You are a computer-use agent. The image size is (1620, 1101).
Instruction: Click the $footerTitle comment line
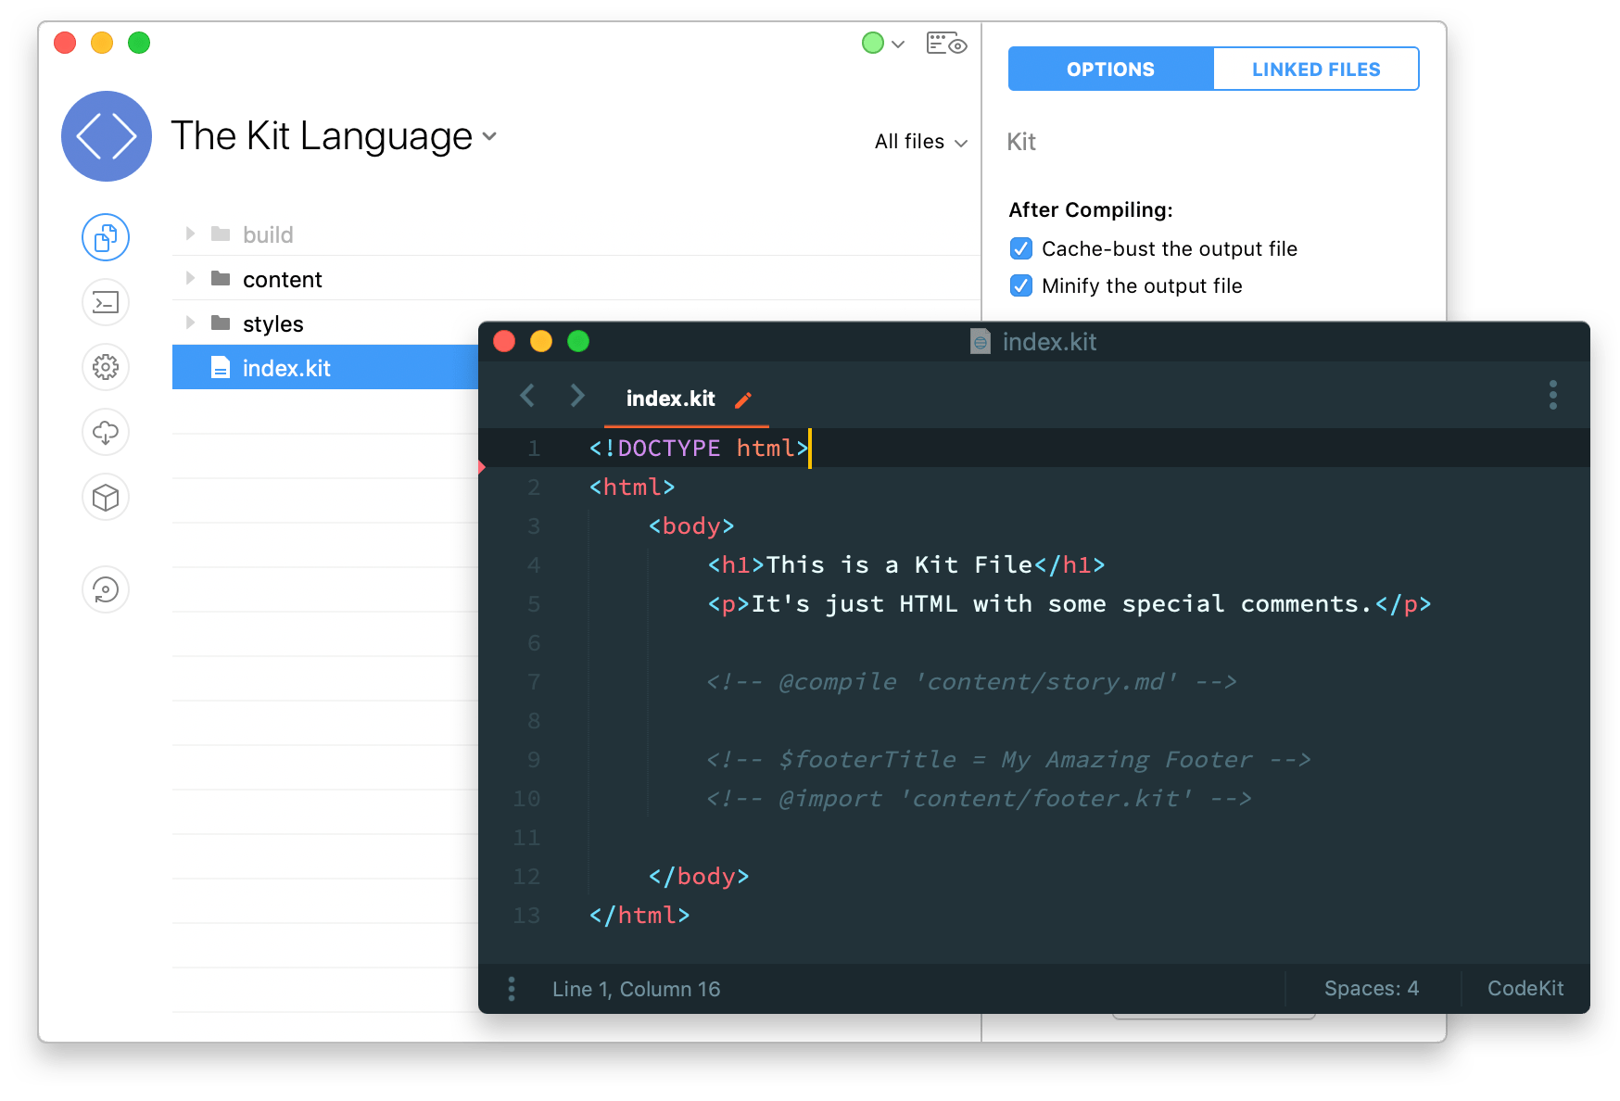click(x=1008, y=760)
